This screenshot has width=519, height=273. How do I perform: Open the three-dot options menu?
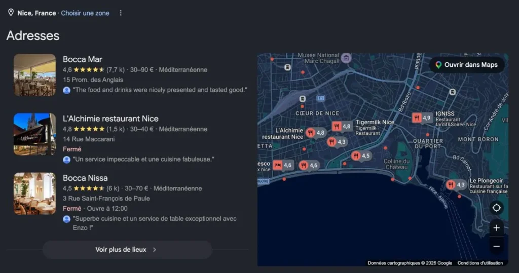[x=121, y=13]
